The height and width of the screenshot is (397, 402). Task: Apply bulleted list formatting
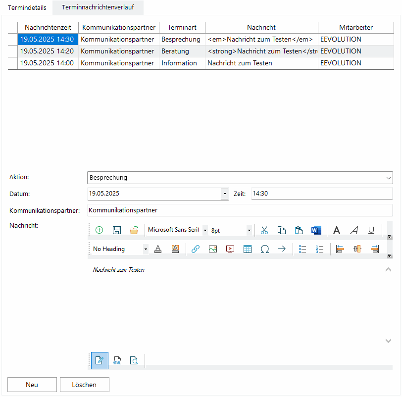point(302,248)
